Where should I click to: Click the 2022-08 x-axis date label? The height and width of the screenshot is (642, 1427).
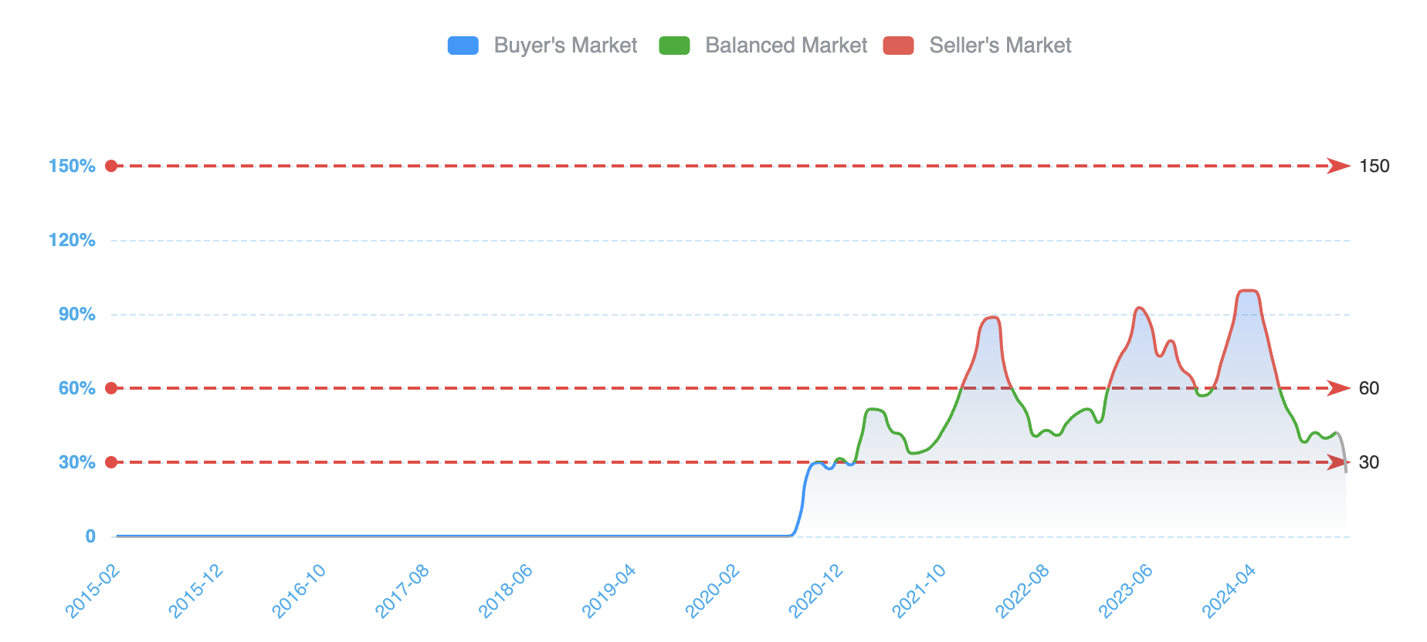1022,591
